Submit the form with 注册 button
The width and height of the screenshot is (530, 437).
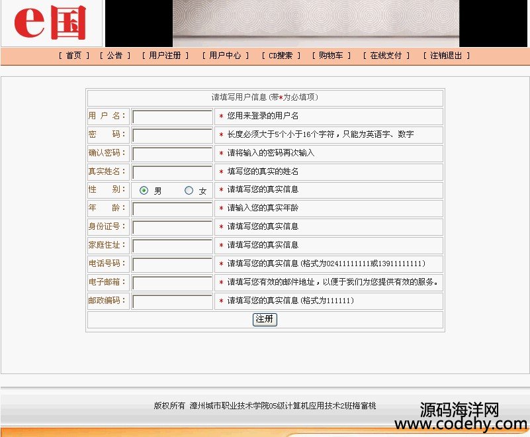pos(265,319)
